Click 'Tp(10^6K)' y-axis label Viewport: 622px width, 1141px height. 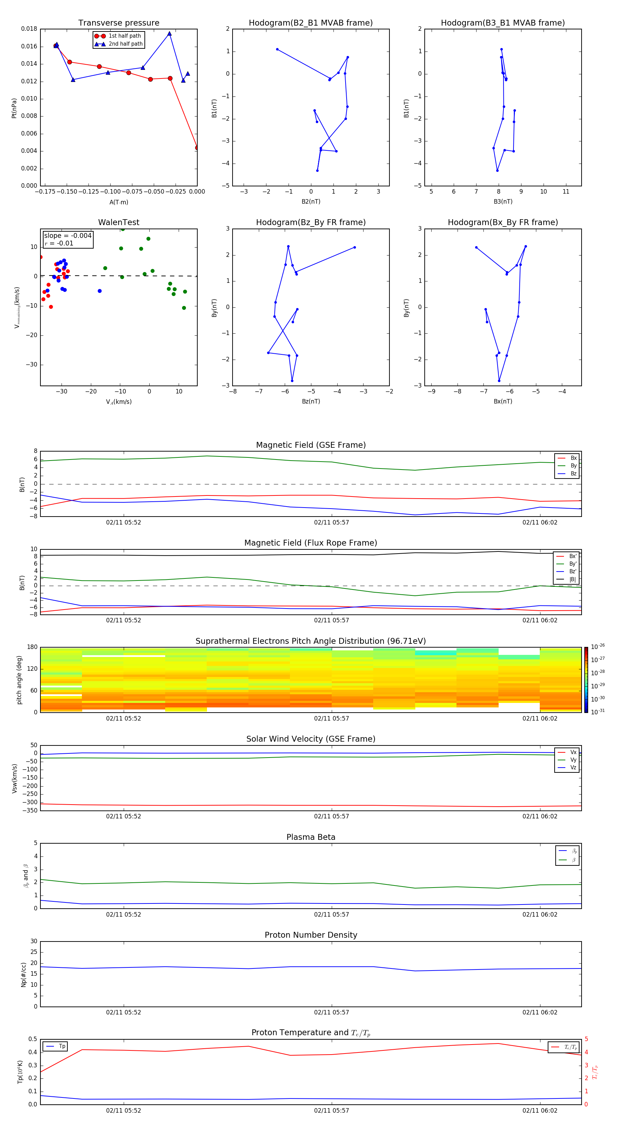coord(20,1072)
